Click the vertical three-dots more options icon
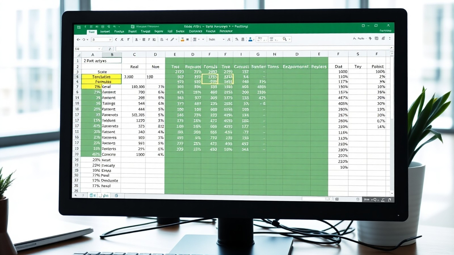 coord(390,39)
